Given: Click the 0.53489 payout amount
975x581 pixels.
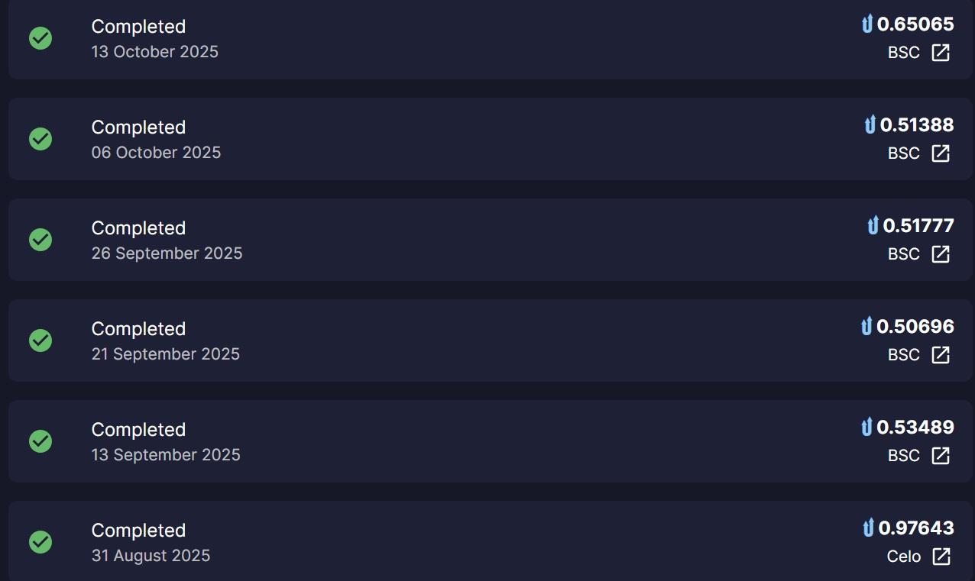Looking at the screenshot, I should (915, 427).
